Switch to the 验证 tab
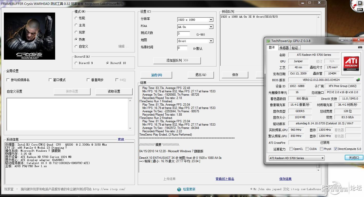Screen dimensions: 364x197 [x=295, y=48]
